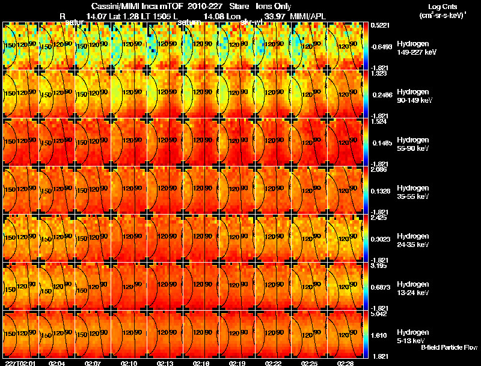
Task: Click the 'Hydrogen 55-90 keV' row label
Action: [412, 144]
